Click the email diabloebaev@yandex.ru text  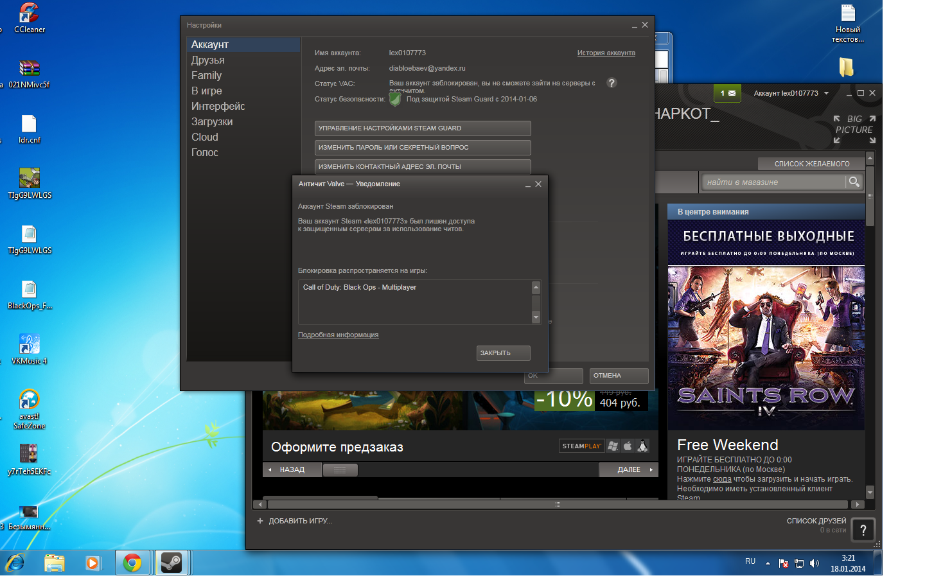click(x=427, y=68)
